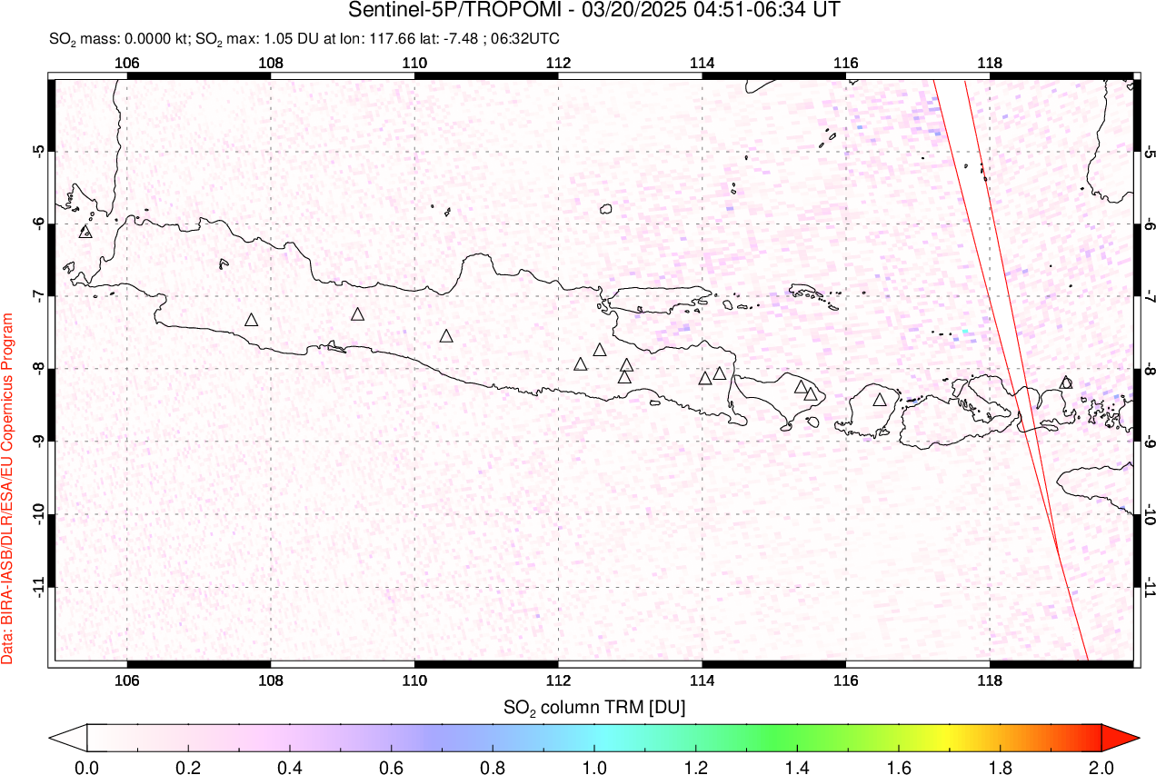Click the blue colorbar segment at 0.8 DU
Screen dimensions: 1156x775
[493, 737]
